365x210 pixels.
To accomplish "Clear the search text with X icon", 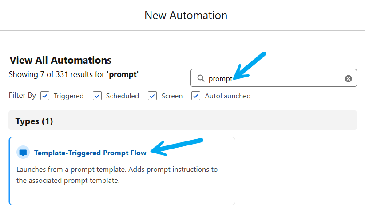I will [349, 79].
